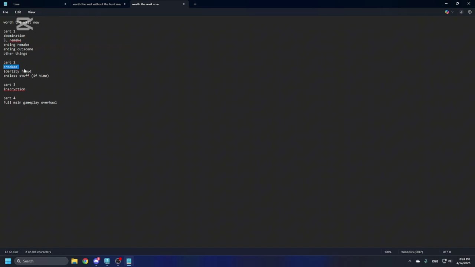Show hidden system tray icons
The width and height of the screenshot is (475, 267).
click(410, 261)
